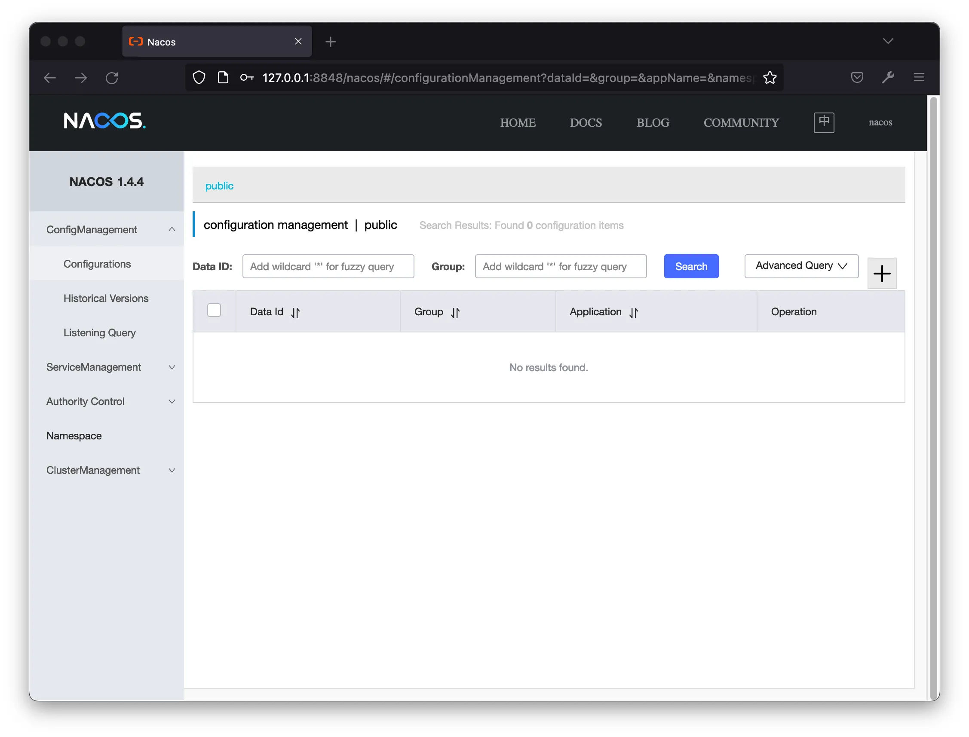Focus the Group input field
Image resolution: width=969 pixels, height=737 pixels.
point(561,266)
